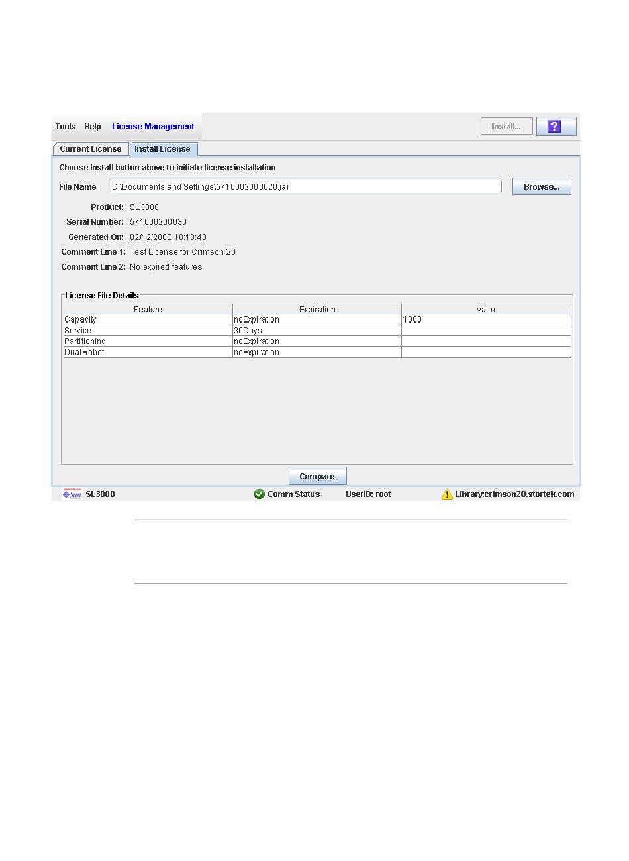Click the Sun logo in status bar
Viewport: 629px width, 861px height.
click(72, 494)
